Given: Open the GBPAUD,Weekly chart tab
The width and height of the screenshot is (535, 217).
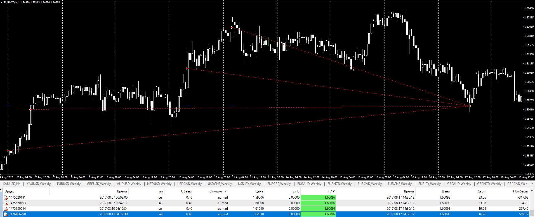Looking at the screenshot, I should click(x=459, y=184).
